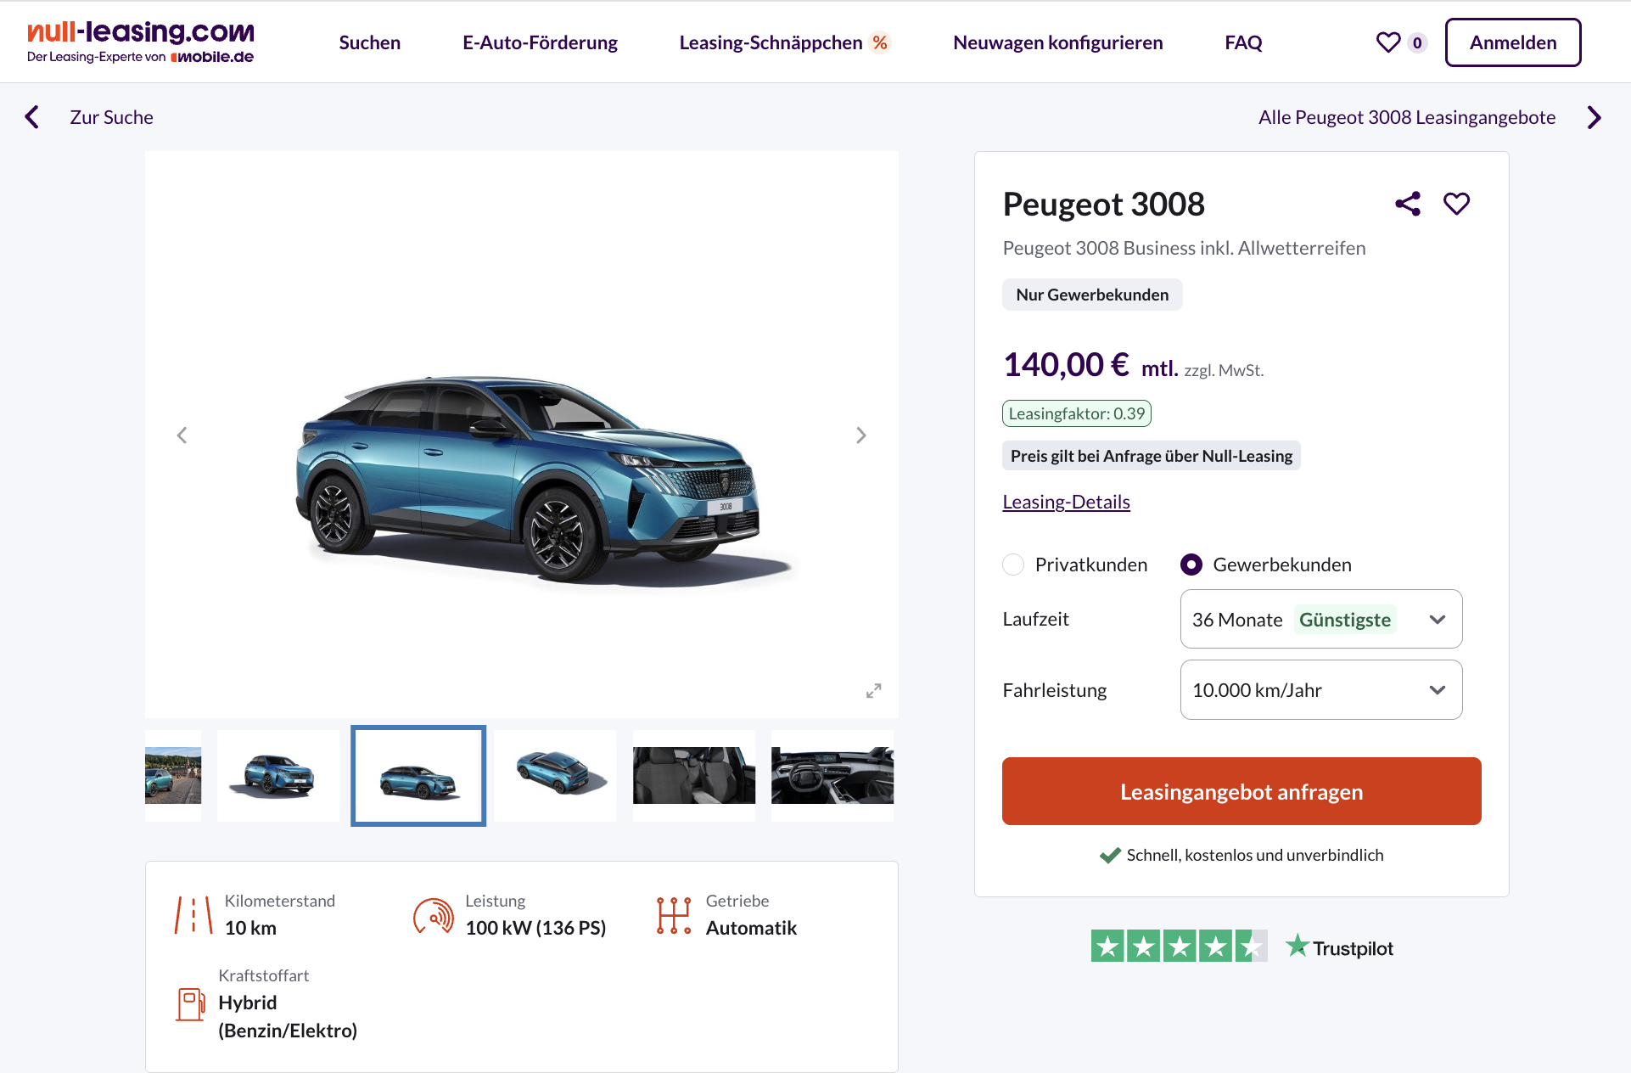Select the Privatkunden radio button
Screen dimensions: 1631x1073
coord(1013,565)
